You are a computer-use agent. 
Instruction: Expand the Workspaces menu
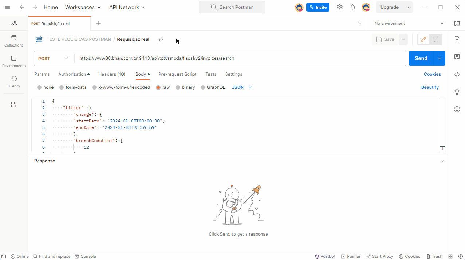tap(83, 7)
